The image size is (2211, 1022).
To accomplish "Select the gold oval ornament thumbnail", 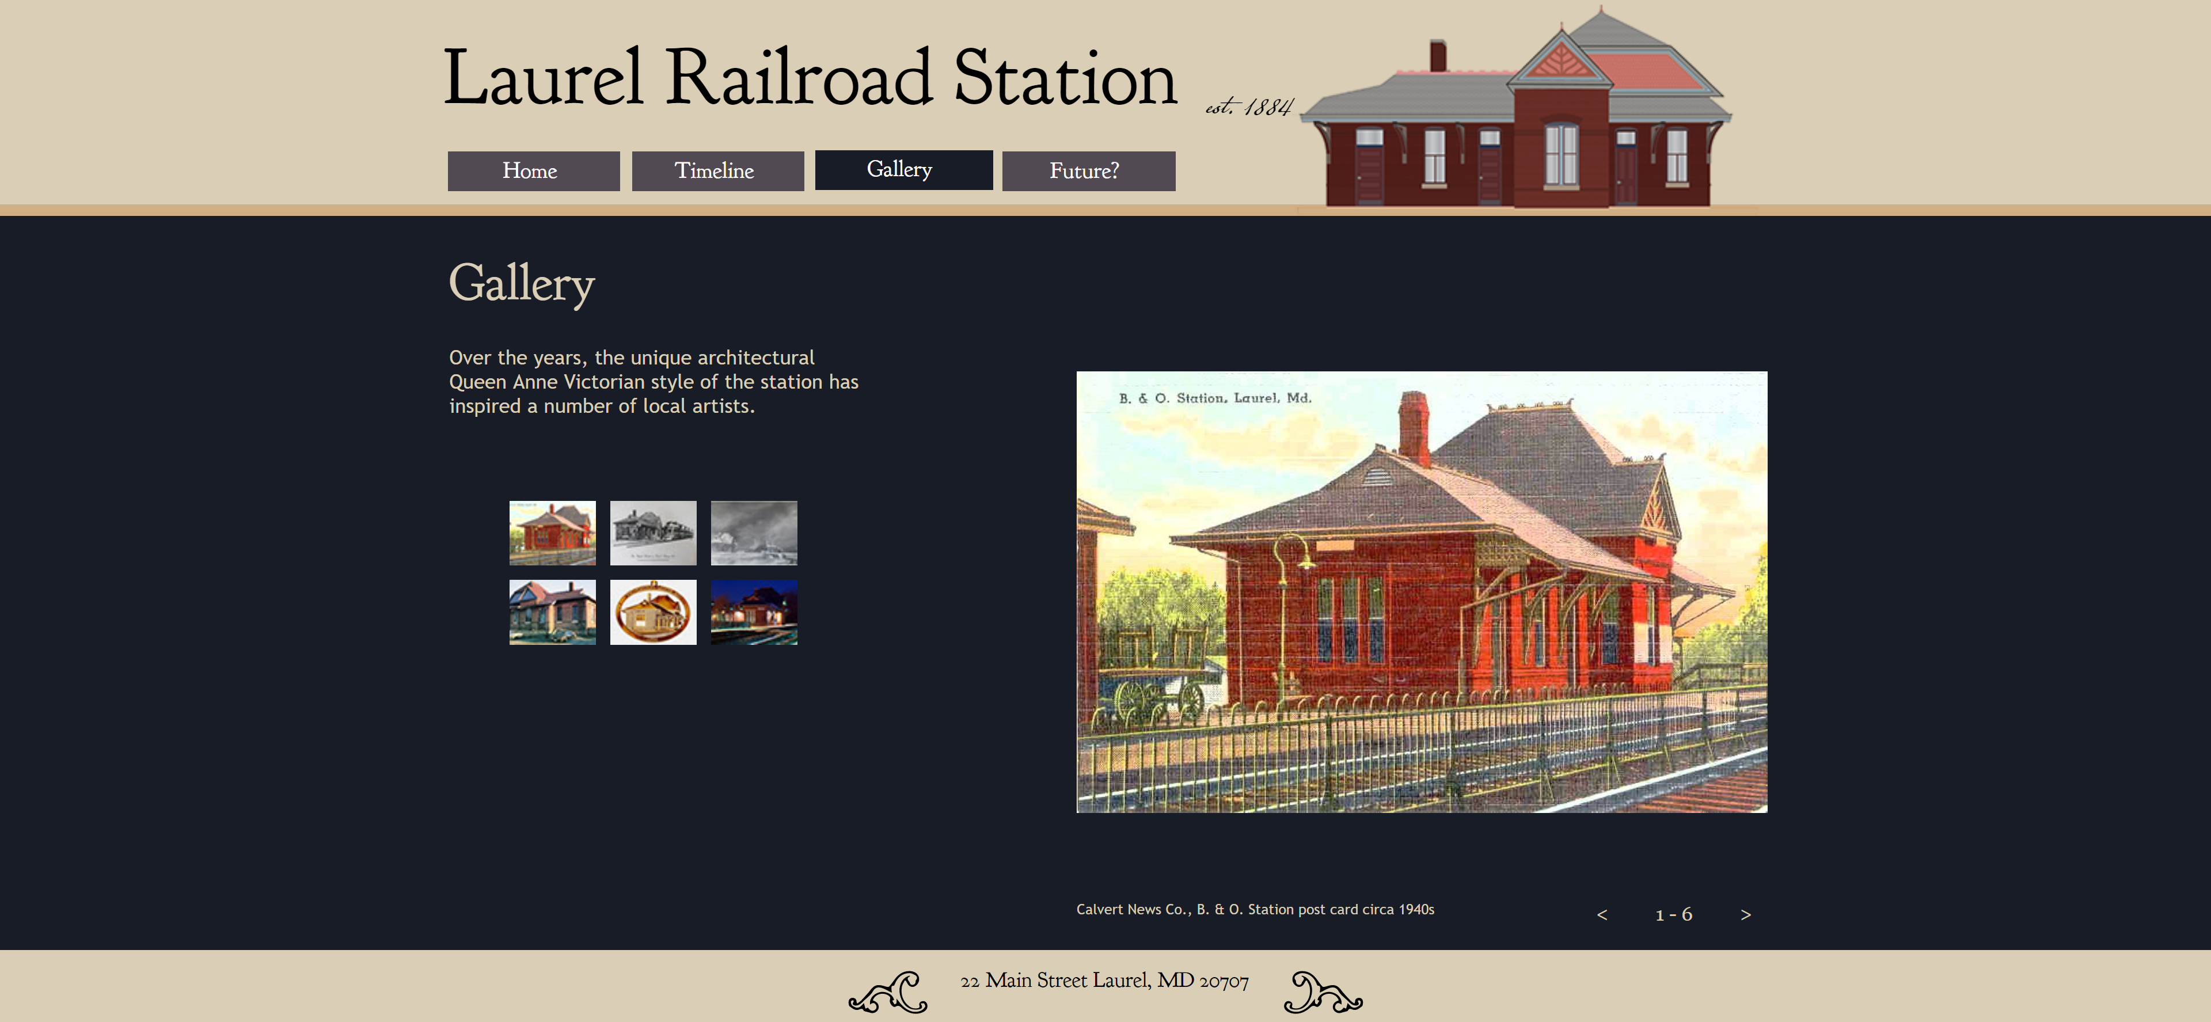I will coord(653,612).
